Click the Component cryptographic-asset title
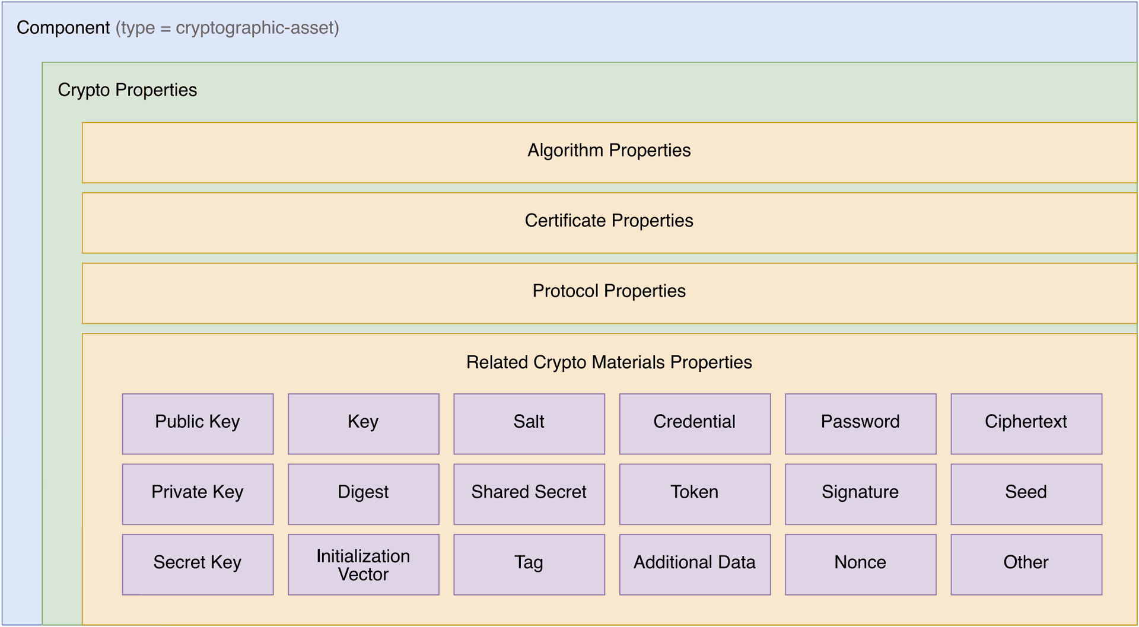The width and height of the screenshot is (1139, 627). 178,27
